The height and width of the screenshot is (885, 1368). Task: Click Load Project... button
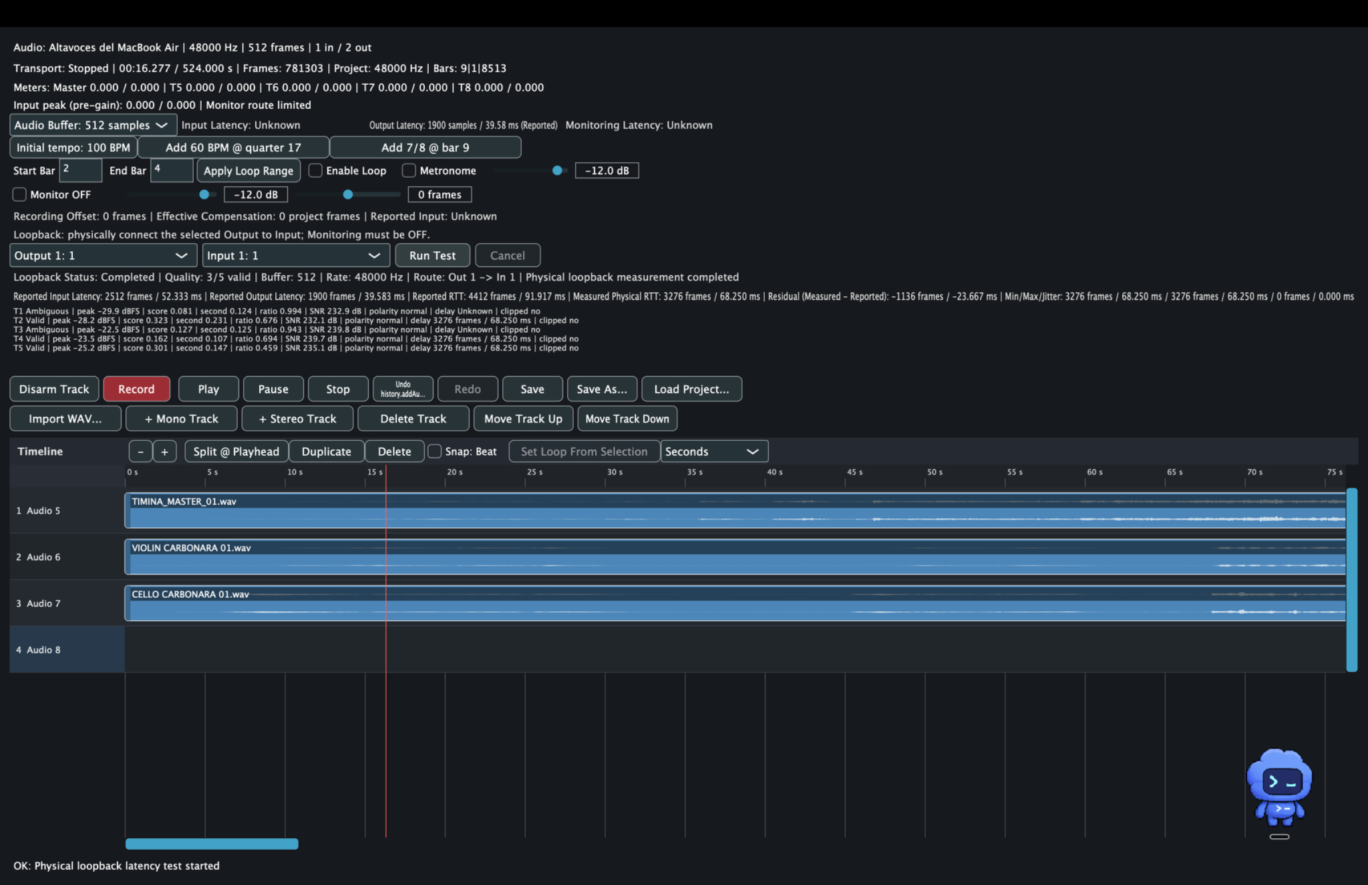point(691,389)
